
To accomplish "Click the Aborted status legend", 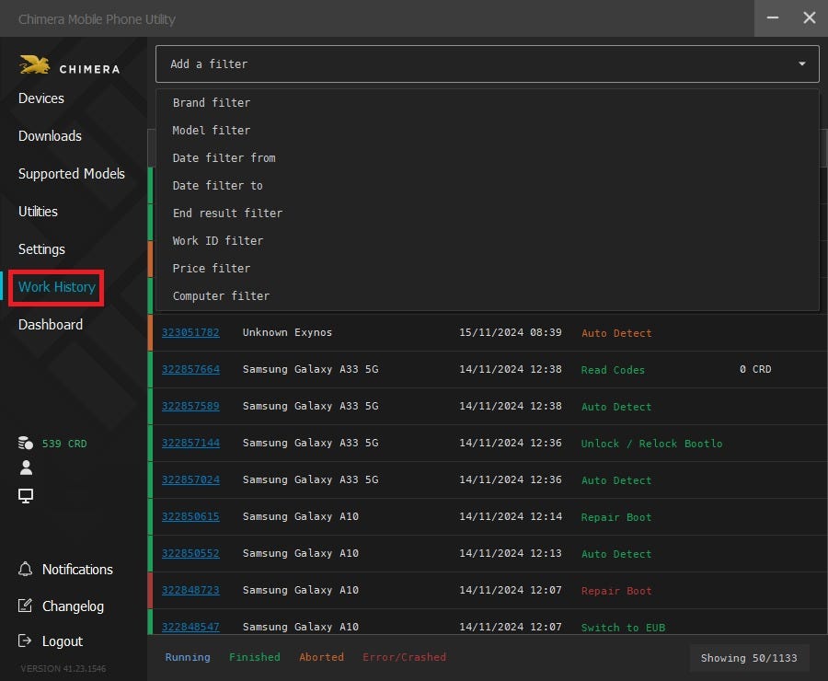I will (321, 657).
